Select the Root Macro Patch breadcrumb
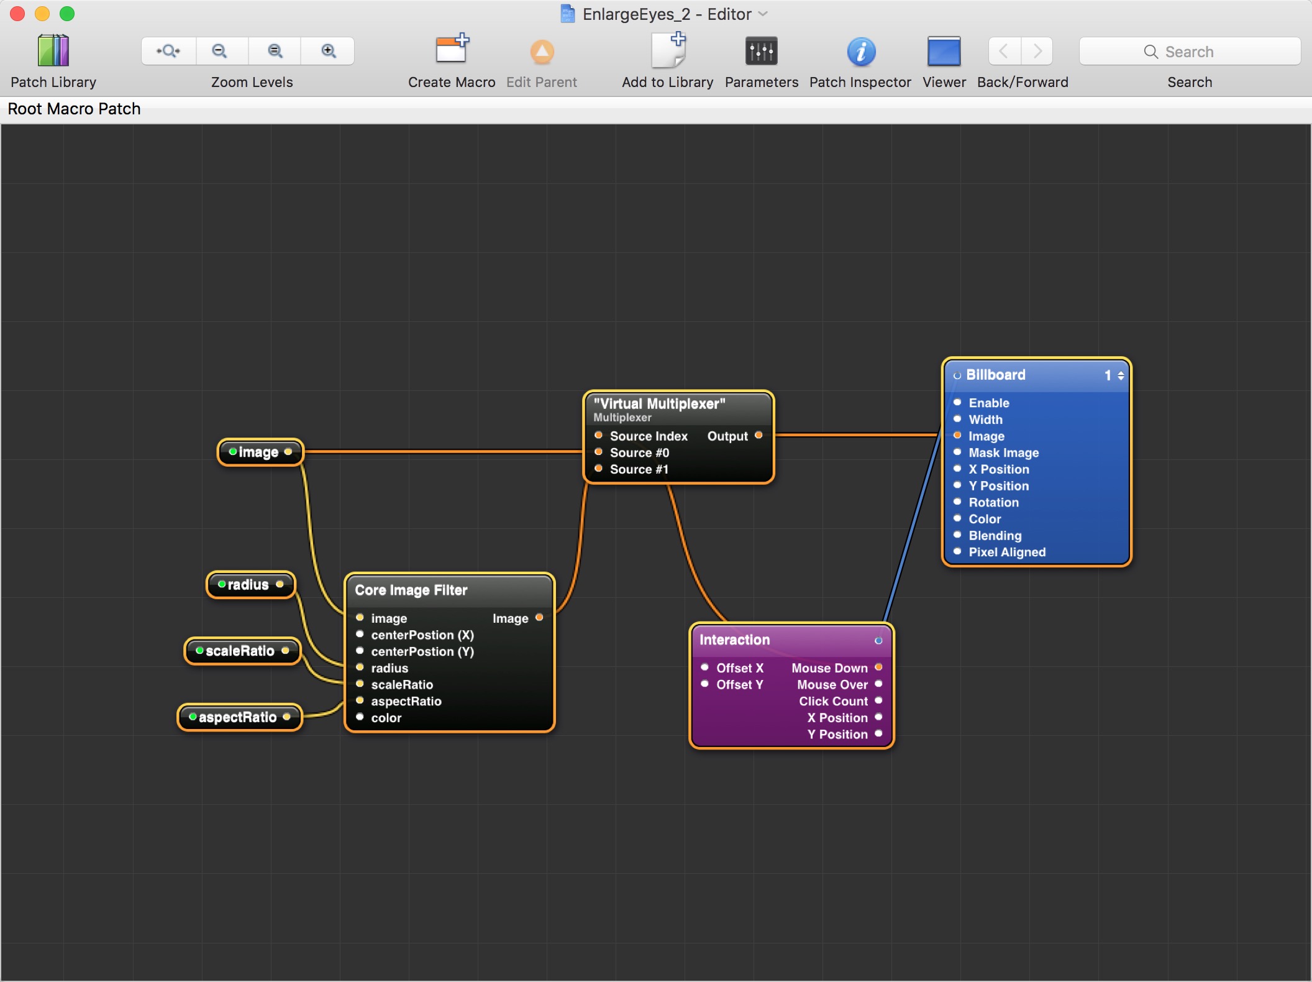The width and height of the screenshot is (1312, 982). pos(74,109)
